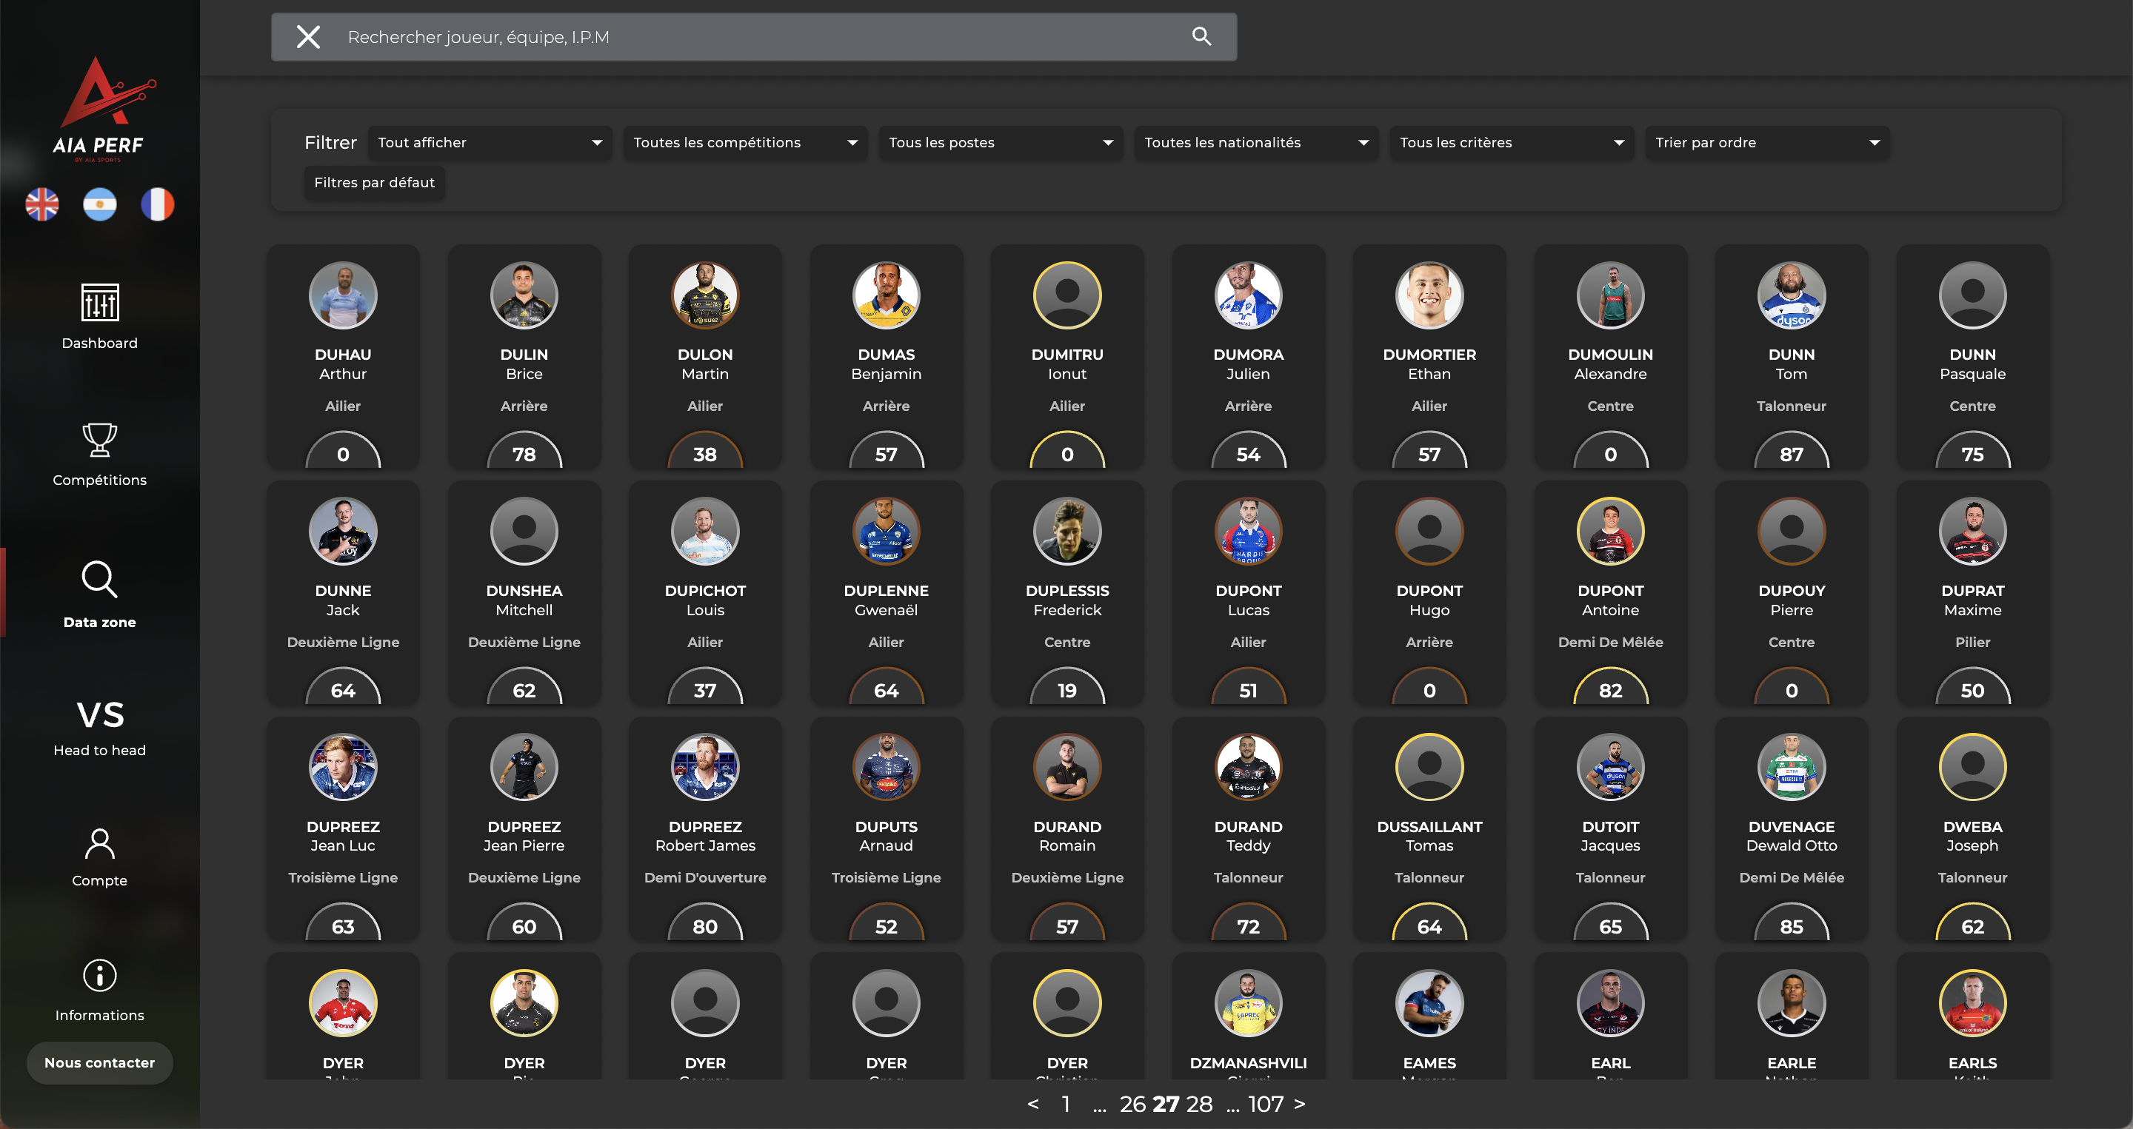
Task: Open Compétitions trophy icon
Action: 99,440
